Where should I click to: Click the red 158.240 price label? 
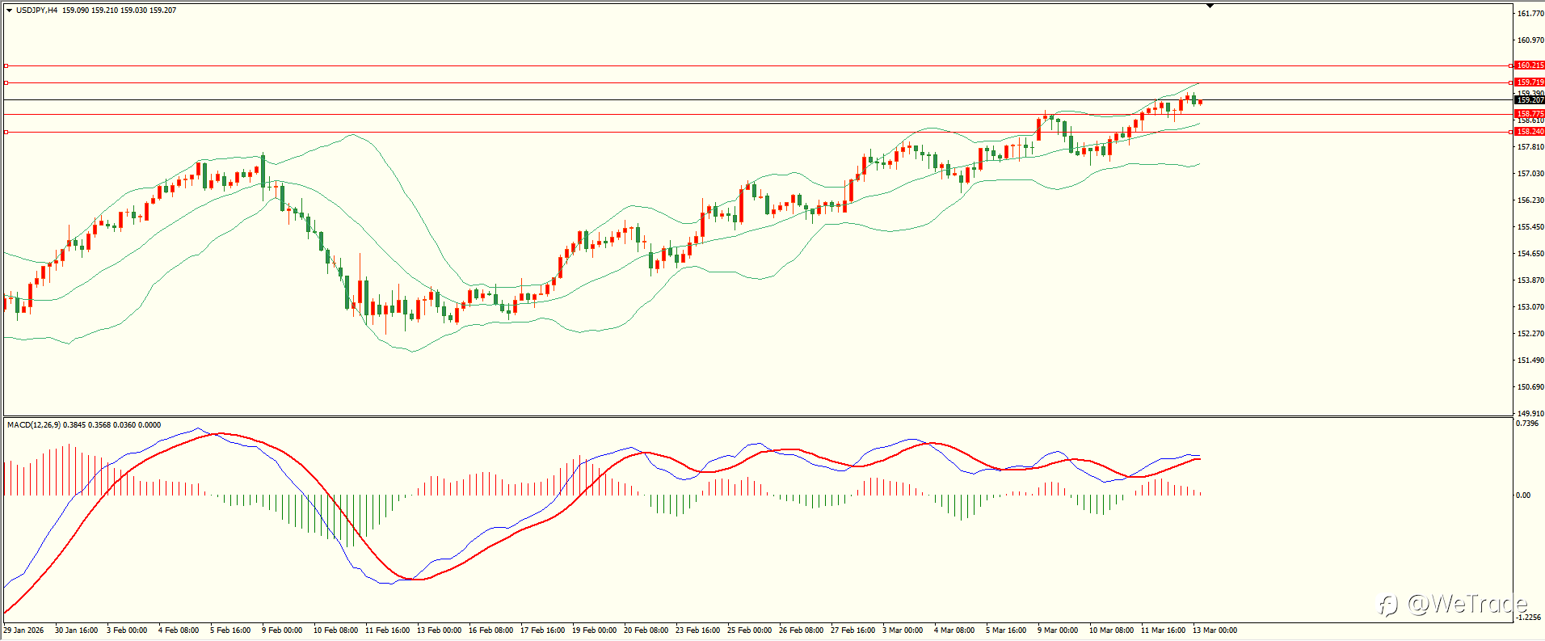click(x=1530, y=132)
